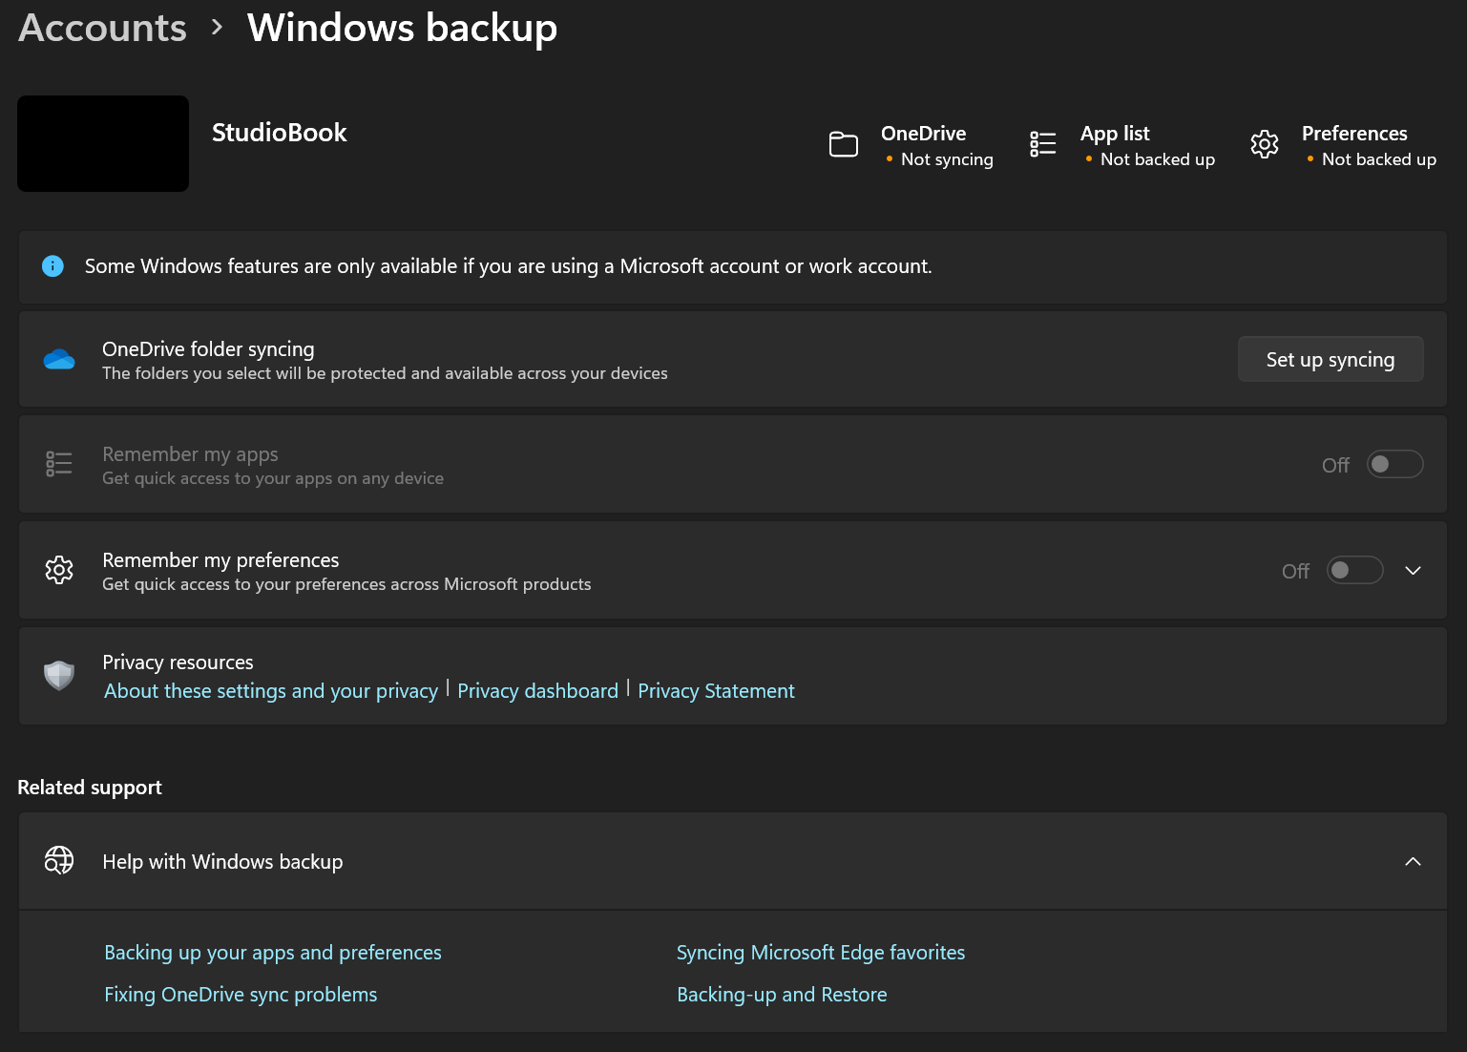Click the App list icon in header
The image size is (1467, 1052).
(1043, 144)
